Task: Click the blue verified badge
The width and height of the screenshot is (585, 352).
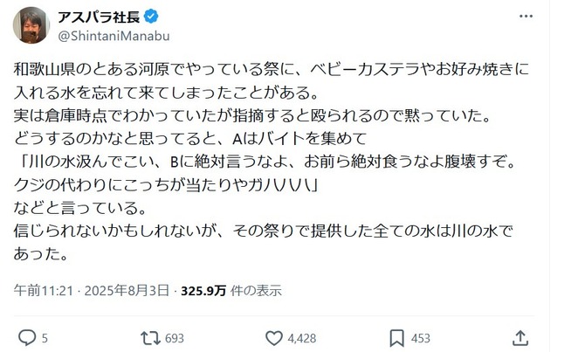Action: point(151,17)
